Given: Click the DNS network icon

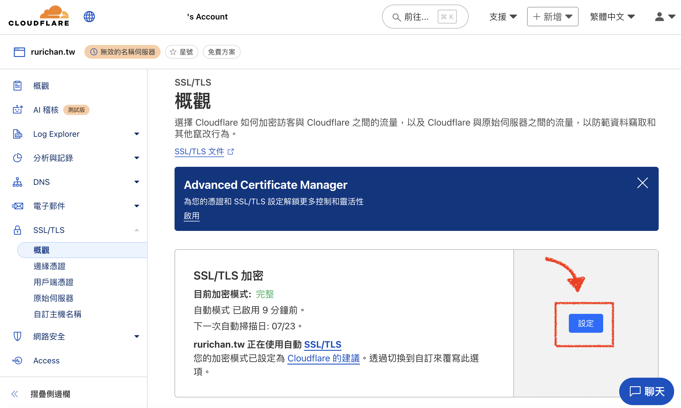Looking at the screenshot, I should tap(17, 182).
